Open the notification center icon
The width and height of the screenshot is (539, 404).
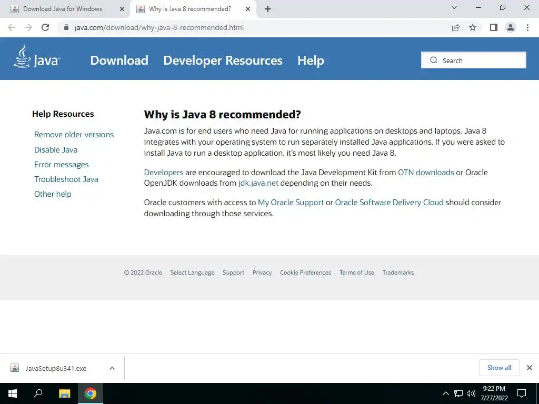tap(522, 393)
